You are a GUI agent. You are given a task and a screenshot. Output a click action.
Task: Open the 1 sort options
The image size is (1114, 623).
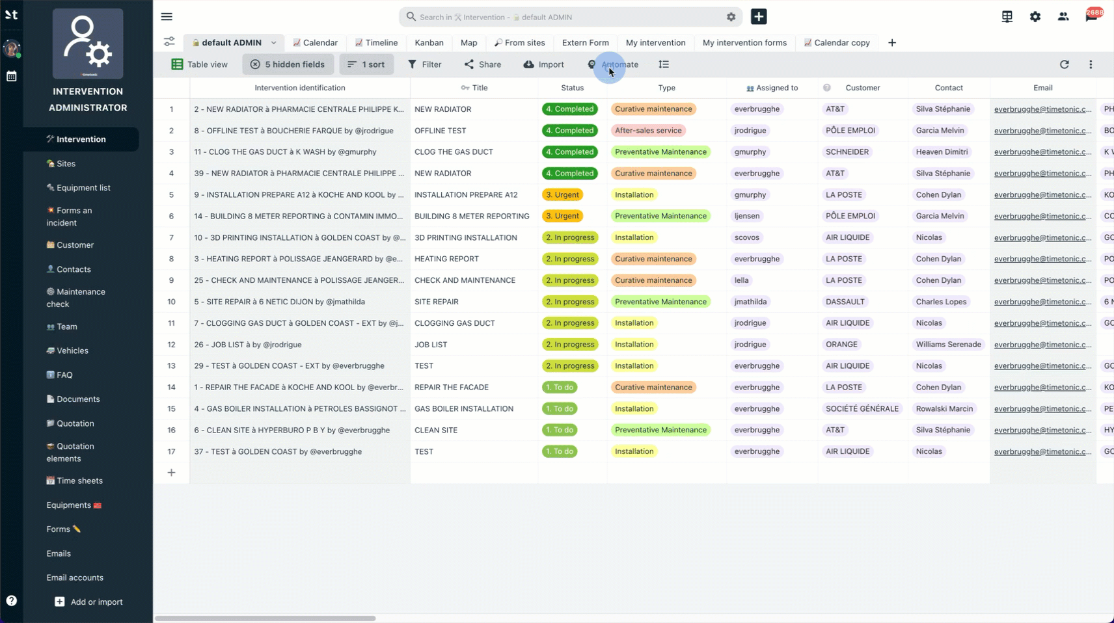[366, 64]
